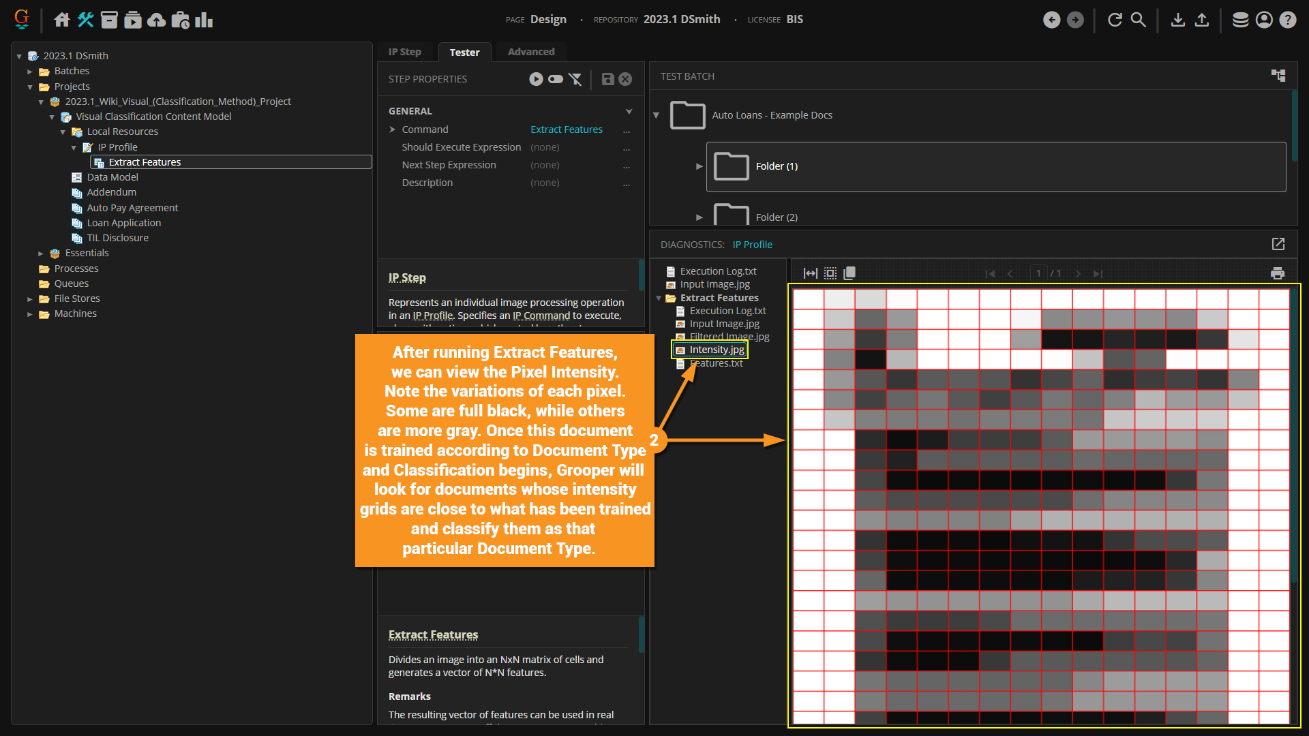This screenshot has height=736, width=1309.
Task: Switch to the IP Step tab
Action: click(405, 52)
